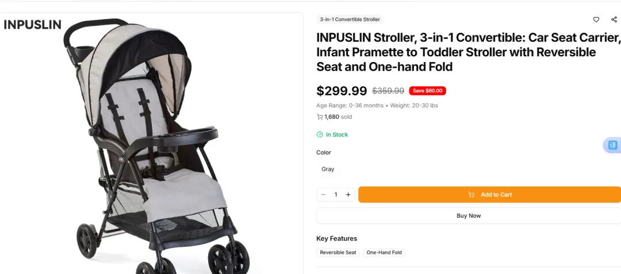The height and width of the screenshot is (274, 621).
Task: Click the green In Stock check icon
Action: [320, 135]
